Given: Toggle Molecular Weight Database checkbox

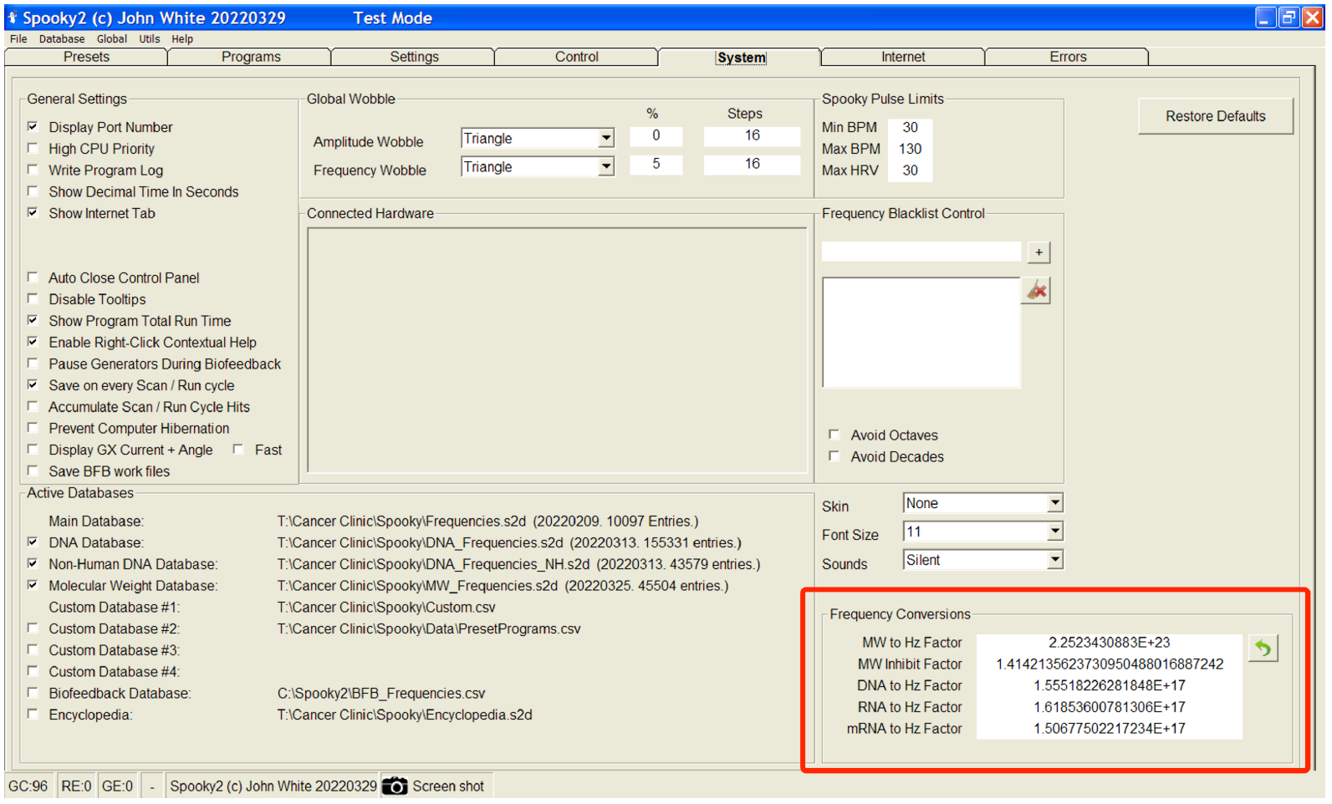Looking at the screenshot, I should [33, 586].
